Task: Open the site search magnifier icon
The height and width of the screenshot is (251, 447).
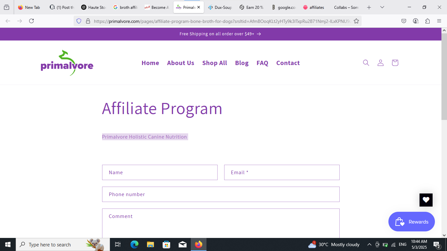Action: pos(366,63)
